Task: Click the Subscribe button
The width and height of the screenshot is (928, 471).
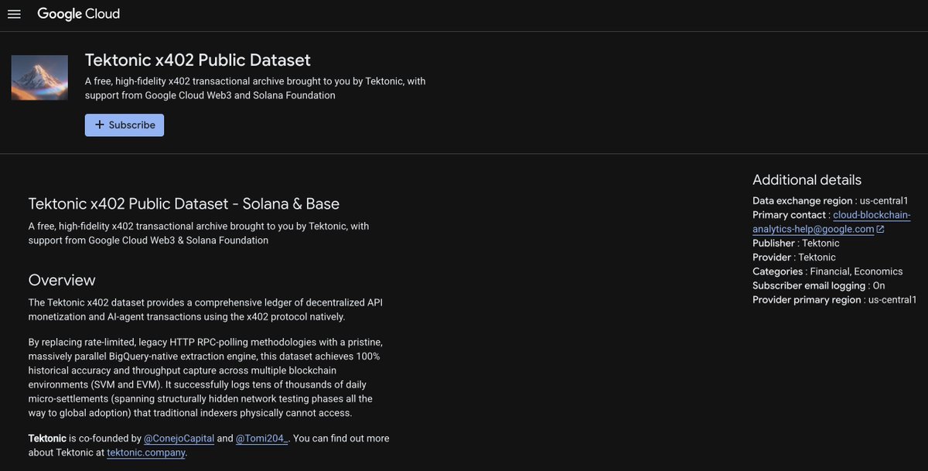Action: pyautogui.click(x=125, y=125)
